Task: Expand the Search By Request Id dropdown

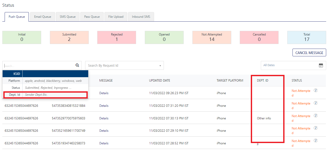Action: 125,65
